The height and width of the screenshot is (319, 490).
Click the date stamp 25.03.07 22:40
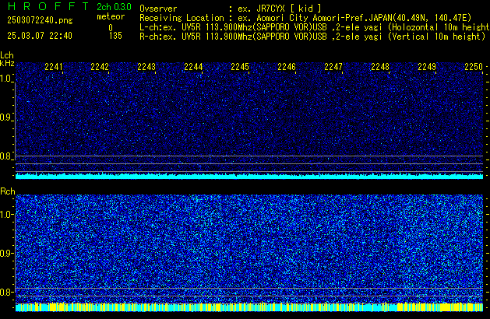click(x=40, y=36)
